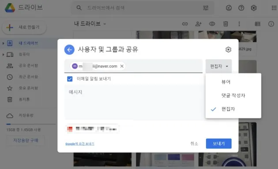The image size is (278, 169).
Task: Click the preview eye icon
Action: point(212,24)
